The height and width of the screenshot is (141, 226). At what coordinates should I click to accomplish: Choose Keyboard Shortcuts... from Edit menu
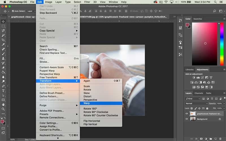click(58, 135)
